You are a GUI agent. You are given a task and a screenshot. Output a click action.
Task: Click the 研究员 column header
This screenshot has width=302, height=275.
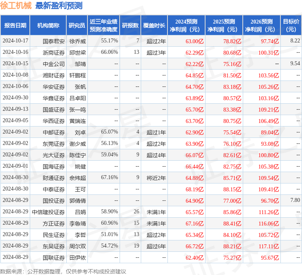click(x=77, y=25)
